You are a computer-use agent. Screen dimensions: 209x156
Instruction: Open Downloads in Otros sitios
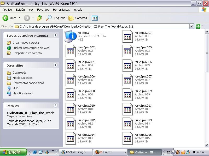click(x=19, y=73)
